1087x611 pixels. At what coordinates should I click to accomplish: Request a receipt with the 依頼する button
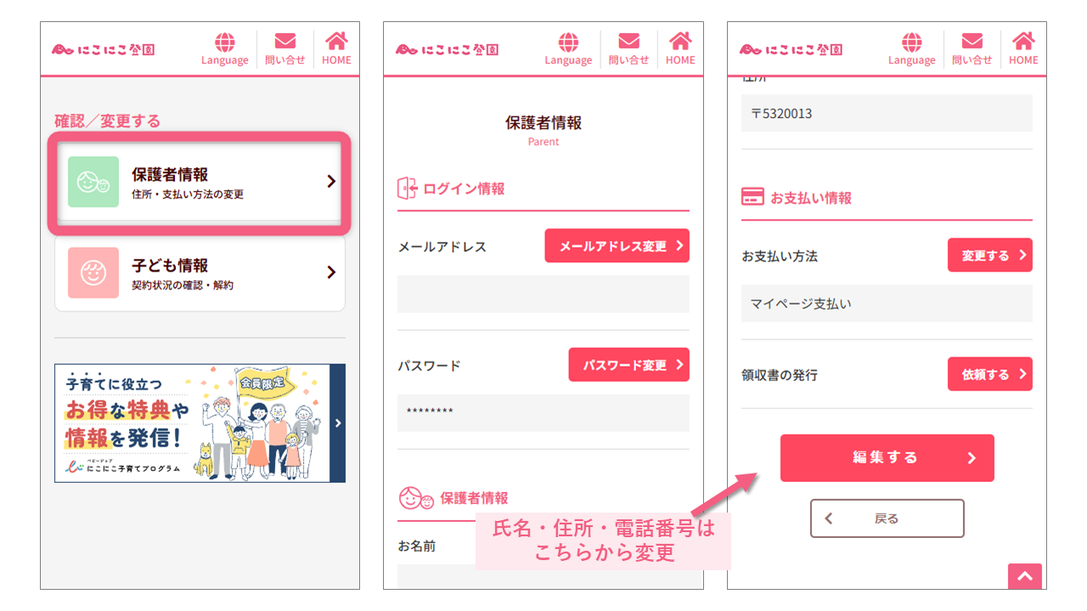[990, 373]
